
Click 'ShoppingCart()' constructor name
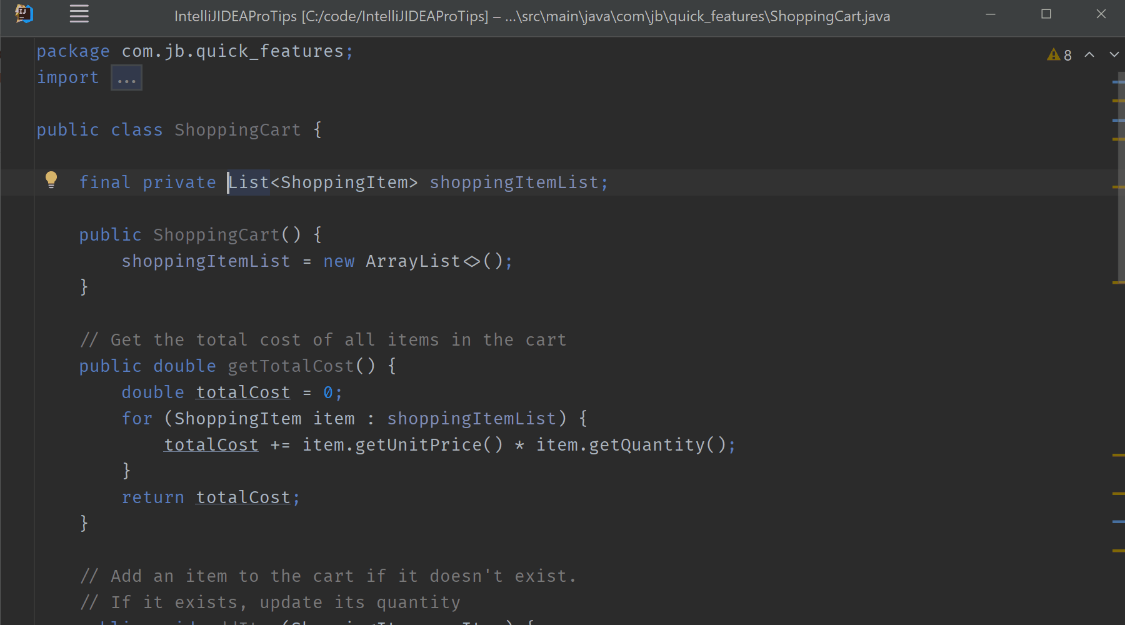(216, 235)
